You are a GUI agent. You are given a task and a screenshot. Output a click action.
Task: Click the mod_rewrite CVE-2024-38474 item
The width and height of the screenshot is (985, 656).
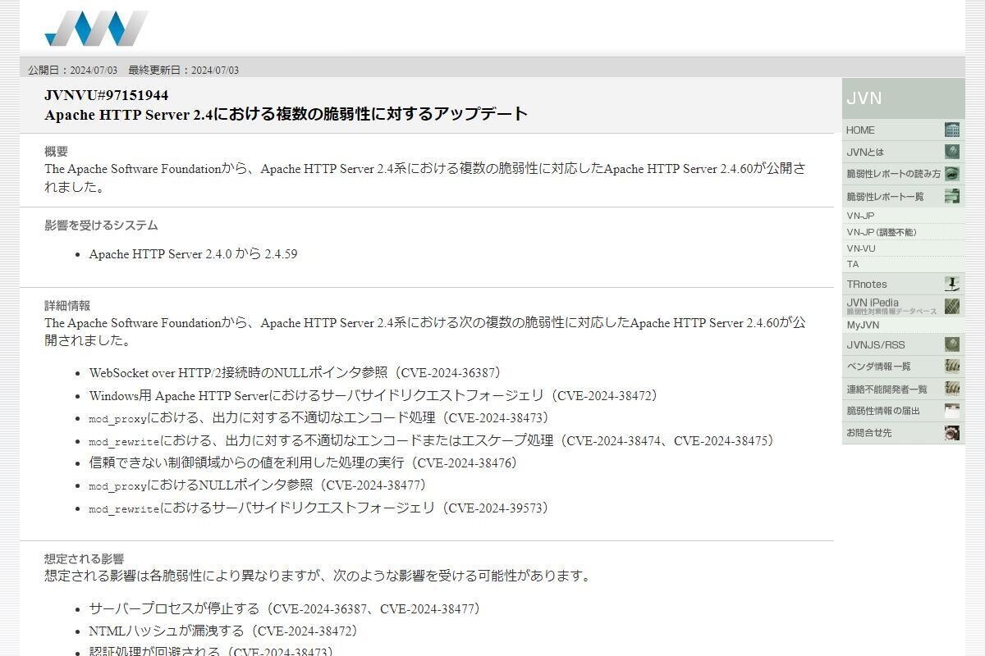click(432, 441)
